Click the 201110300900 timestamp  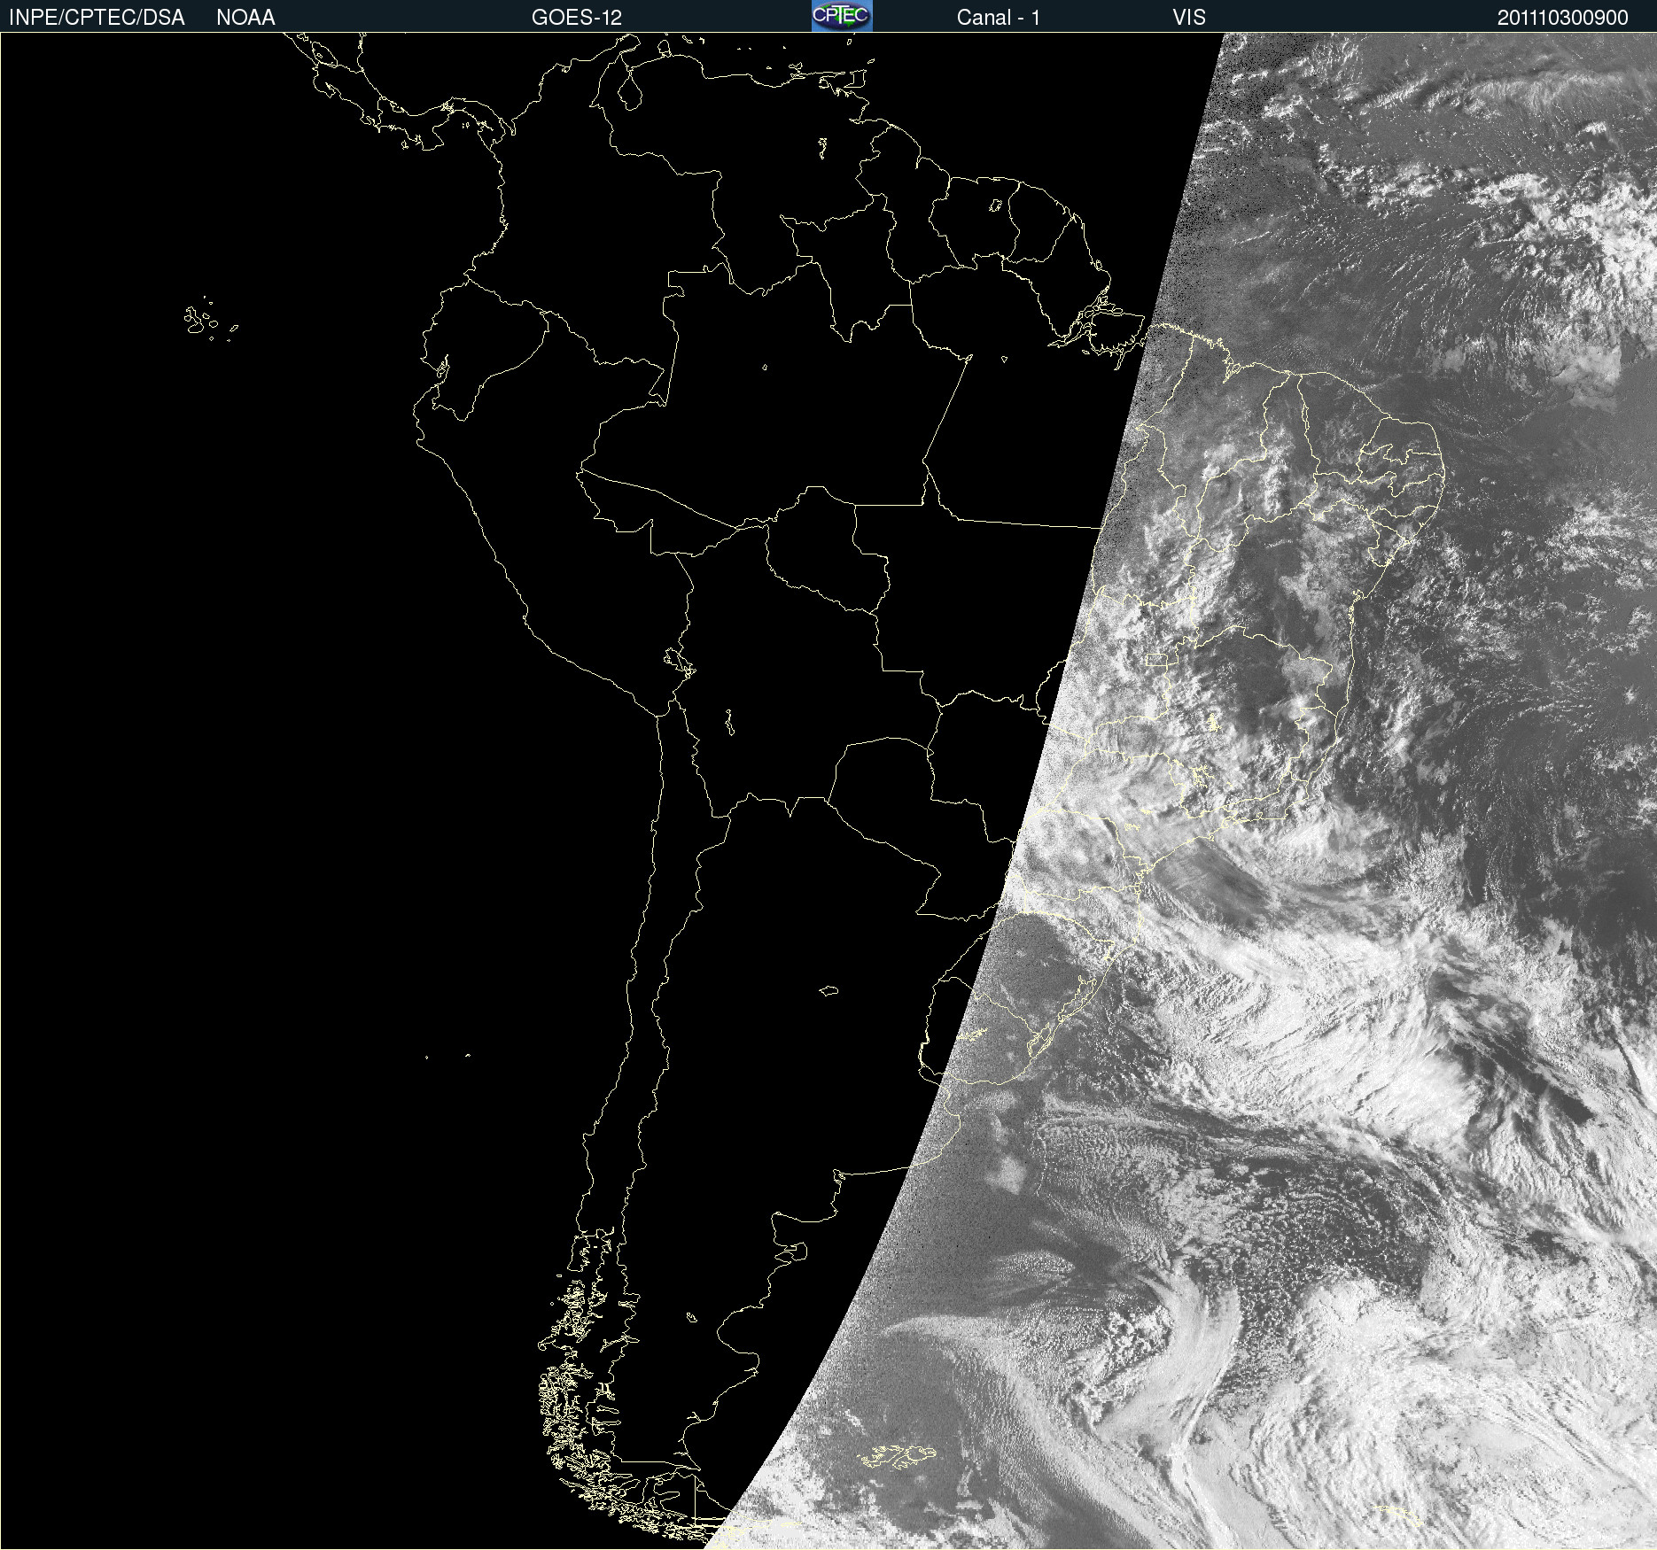tap(1563, 18)
